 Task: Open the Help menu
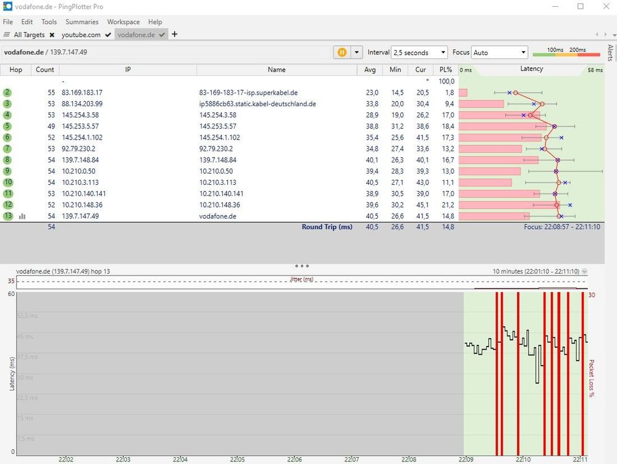(155, 22)
